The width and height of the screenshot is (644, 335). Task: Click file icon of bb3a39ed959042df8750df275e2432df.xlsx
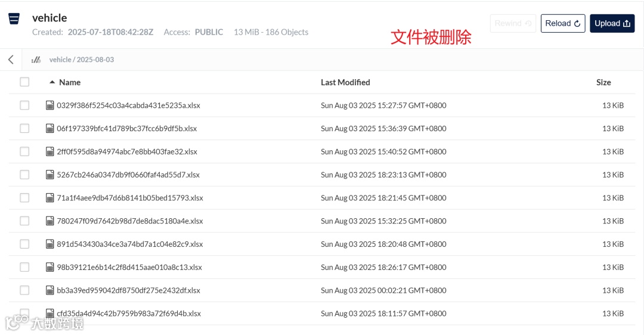(49, 290)
